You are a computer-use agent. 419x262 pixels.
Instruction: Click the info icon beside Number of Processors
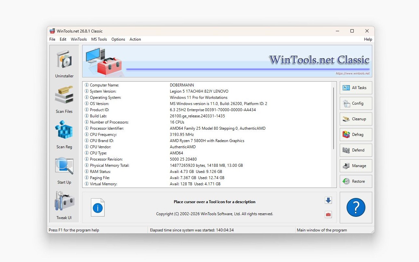pos(87,122)
